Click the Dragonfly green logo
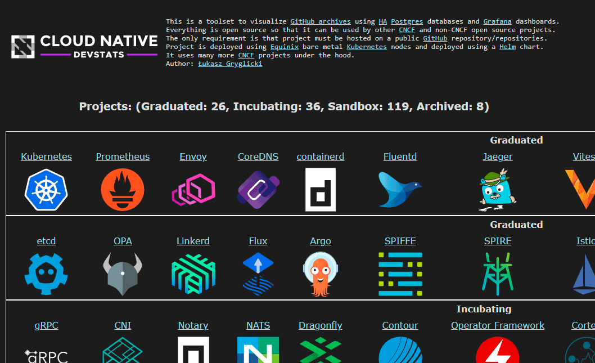 point(320,349)
